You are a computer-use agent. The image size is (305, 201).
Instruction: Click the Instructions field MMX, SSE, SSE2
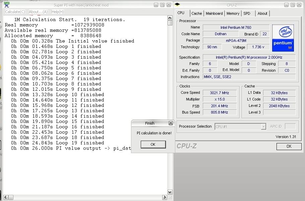click(249, 77)
